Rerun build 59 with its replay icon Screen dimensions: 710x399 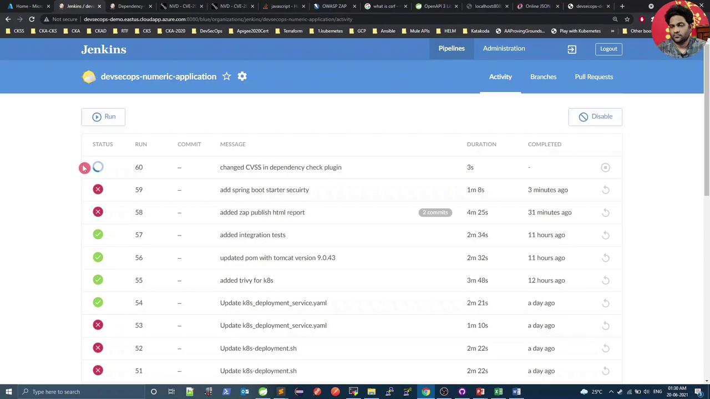click(x=606, y=190)
